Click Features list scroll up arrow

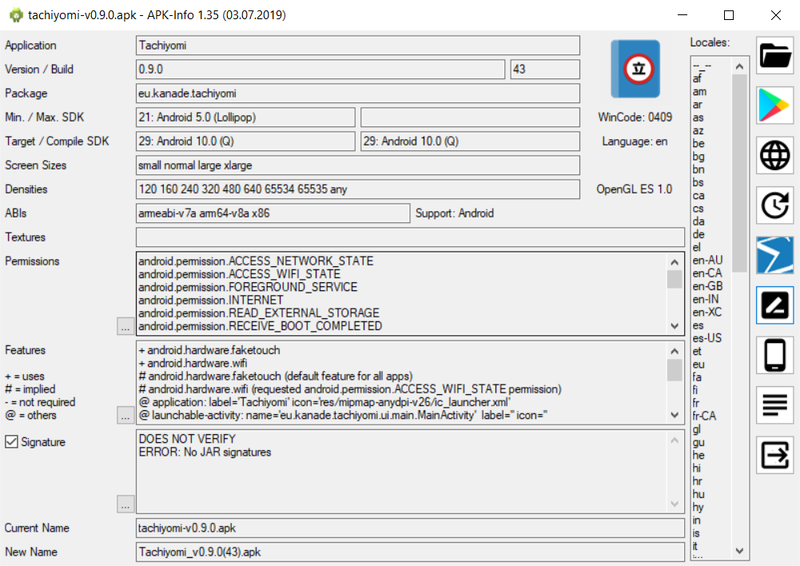click(675, 351)
